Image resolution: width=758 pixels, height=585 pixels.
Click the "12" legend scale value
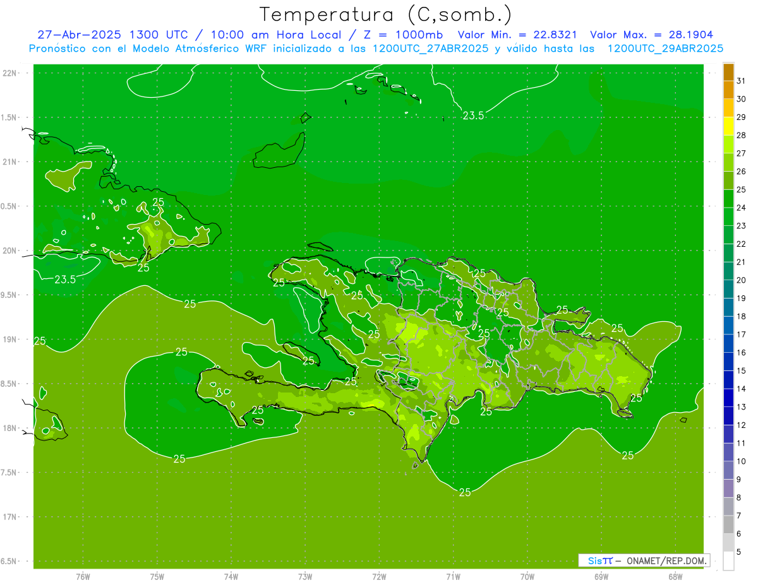(x=741, y=425)
